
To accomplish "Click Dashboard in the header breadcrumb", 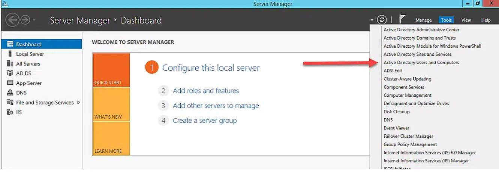I will click(x=141, y=20).
